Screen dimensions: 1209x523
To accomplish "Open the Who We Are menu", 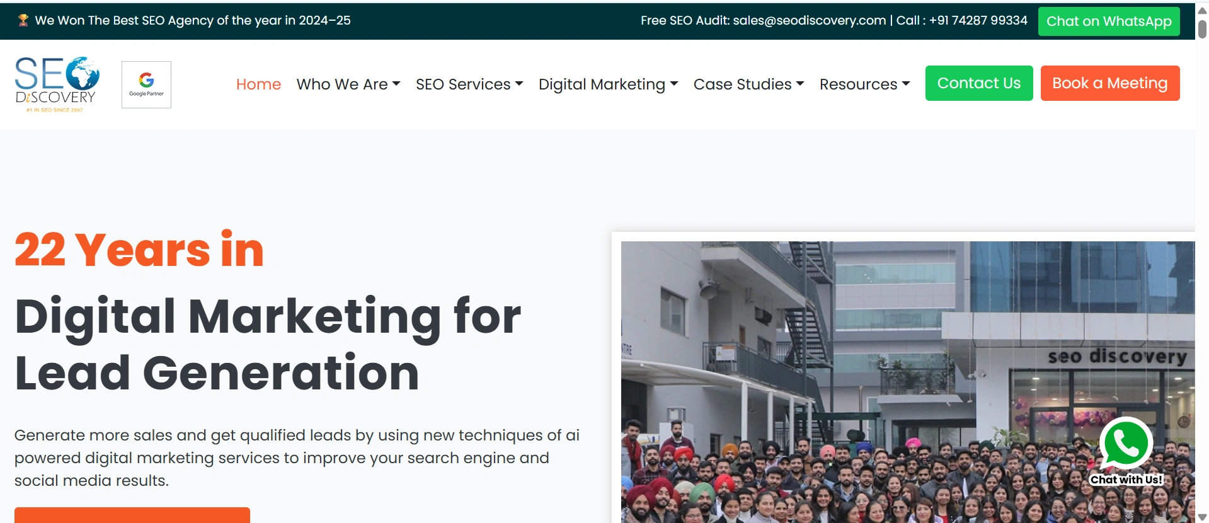I will [x=348, y=84].
